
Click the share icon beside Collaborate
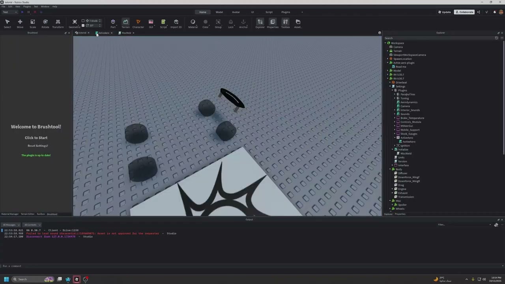pos(479,12)
